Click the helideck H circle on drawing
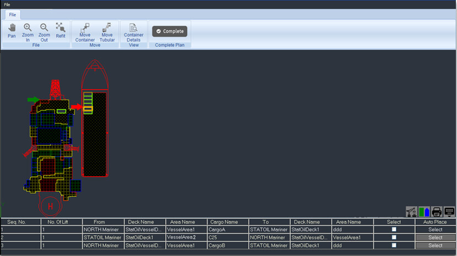Screen dimensions: 457x256 coord(51,206)
